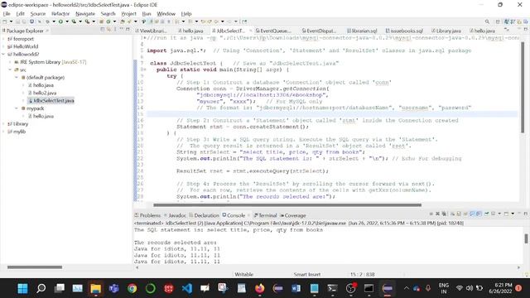Expand JRE System Library node

[10, 62]
